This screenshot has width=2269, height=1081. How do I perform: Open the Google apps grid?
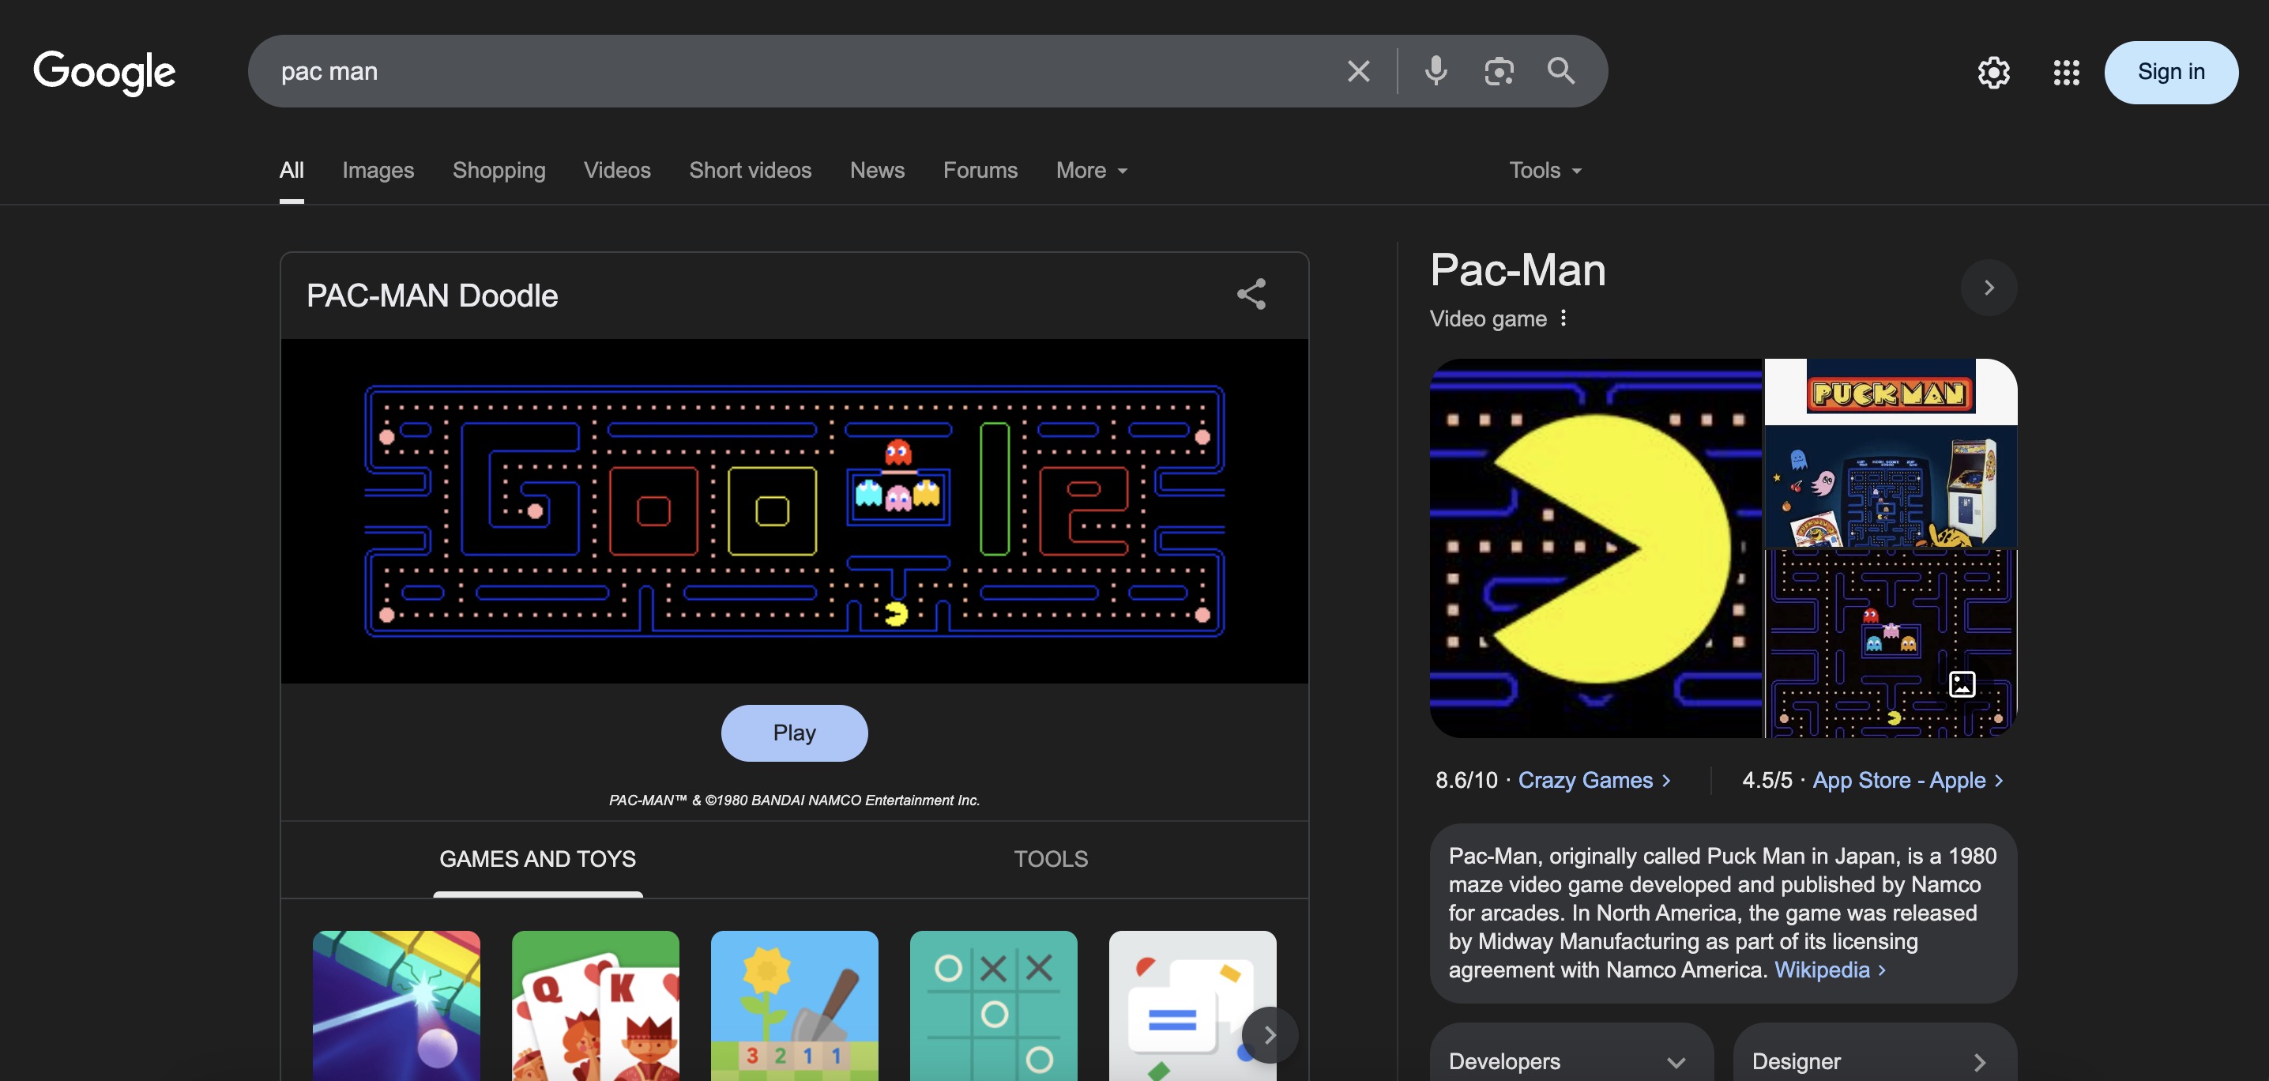coord(2065,72)
